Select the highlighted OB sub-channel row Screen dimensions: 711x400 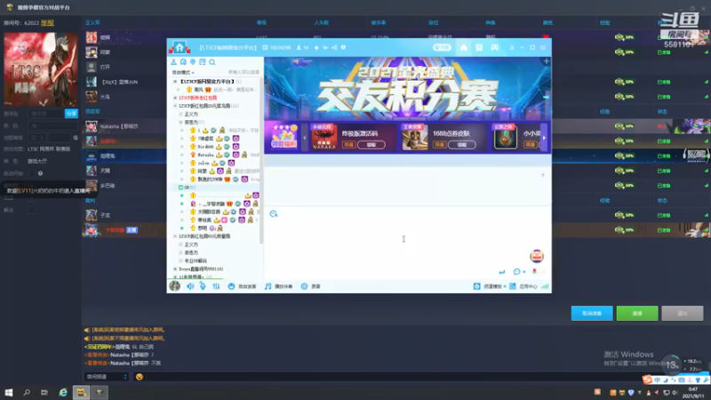215,188
